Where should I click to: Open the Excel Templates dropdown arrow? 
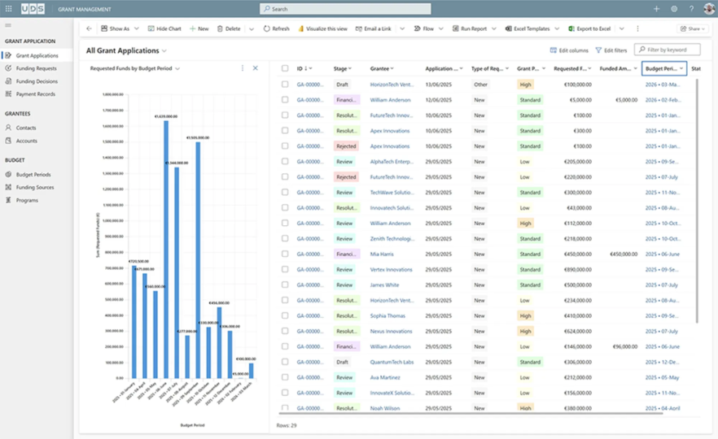pos(557,28)
